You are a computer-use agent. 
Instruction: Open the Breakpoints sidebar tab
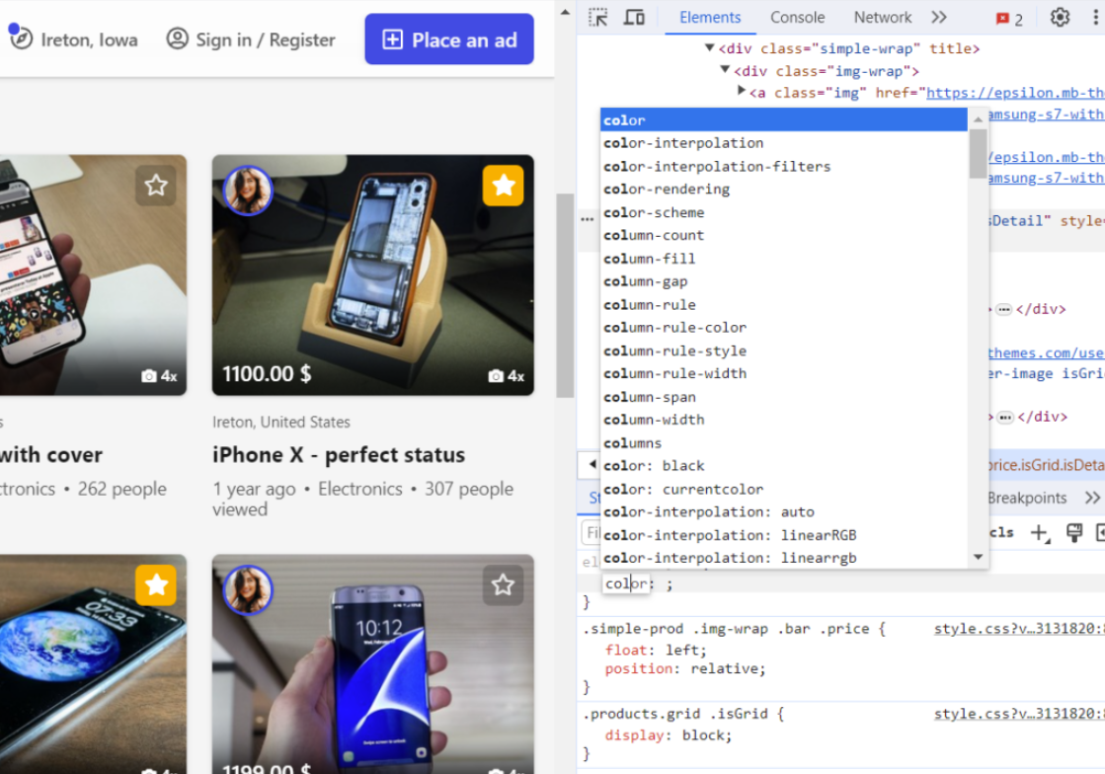(1027, 498)
